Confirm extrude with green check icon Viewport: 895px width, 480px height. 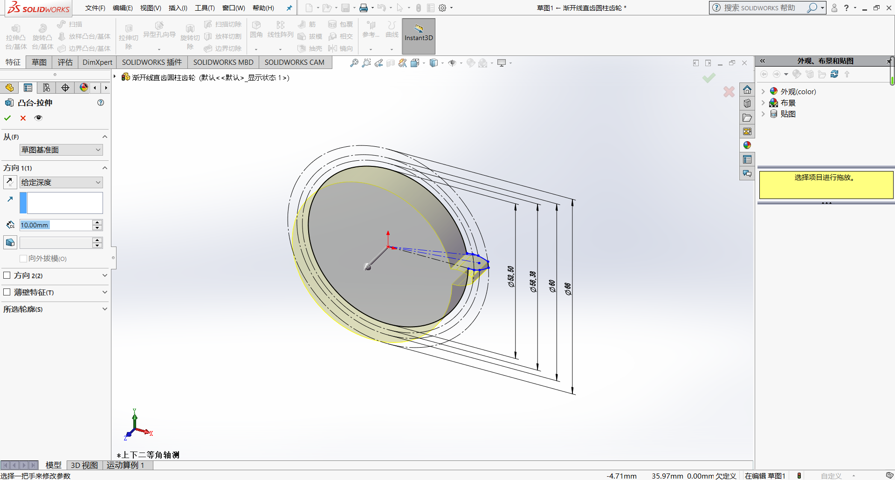click(x=7, y=118)
